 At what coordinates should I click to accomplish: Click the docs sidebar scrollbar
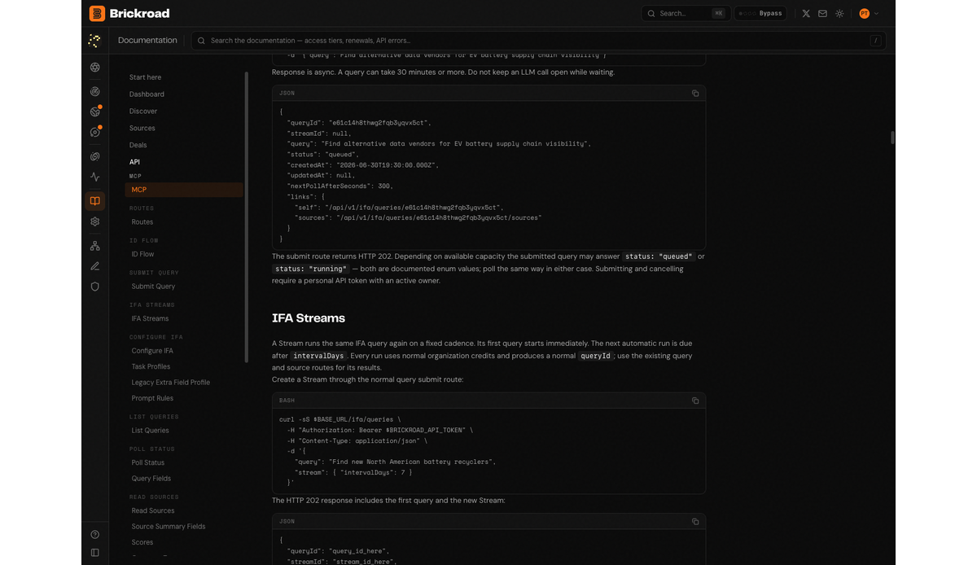(247, 216)
